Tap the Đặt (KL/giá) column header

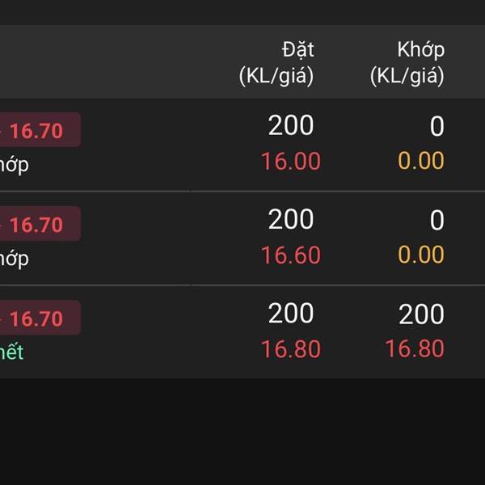pos(276,62)
